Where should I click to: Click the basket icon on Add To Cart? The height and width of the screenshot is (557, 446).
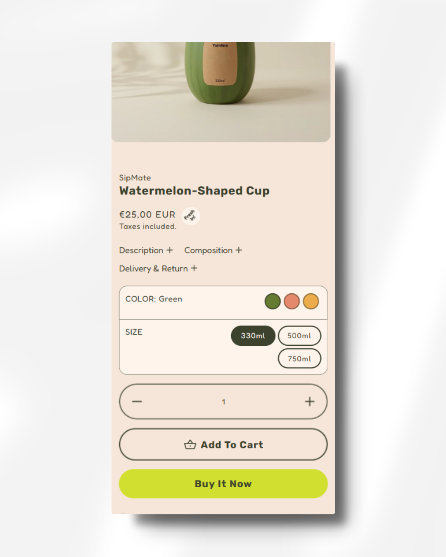190,444
